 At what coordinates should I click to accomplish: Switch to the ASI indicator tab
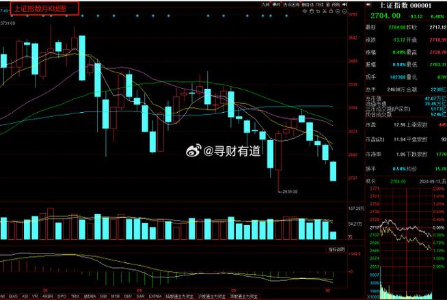[x=25, y=297]
